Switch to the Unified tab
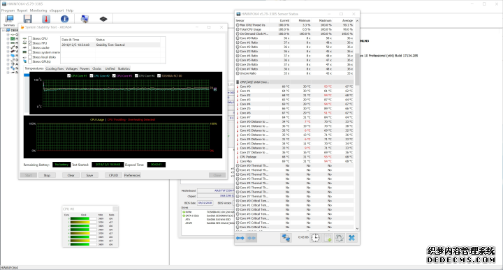 point(110,68)
